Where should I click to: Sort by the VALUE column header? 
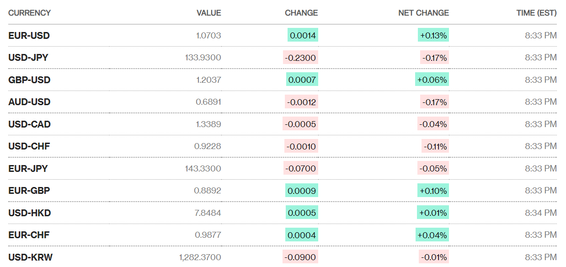pyautogui.click(x=208, y=13)
